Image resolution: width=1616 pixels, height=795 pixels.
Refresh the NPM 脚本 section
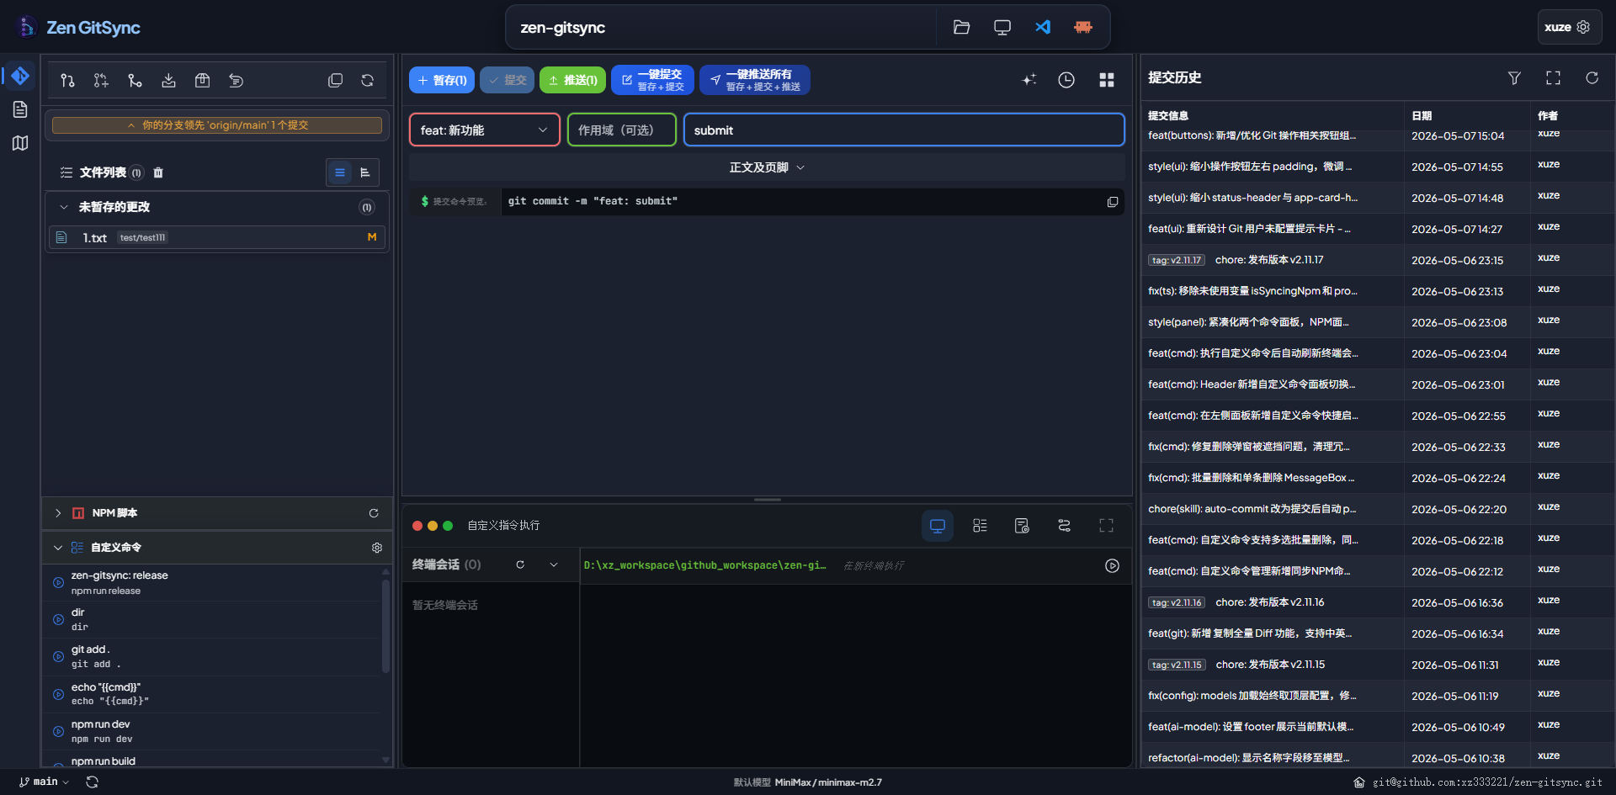coord(374,513)
